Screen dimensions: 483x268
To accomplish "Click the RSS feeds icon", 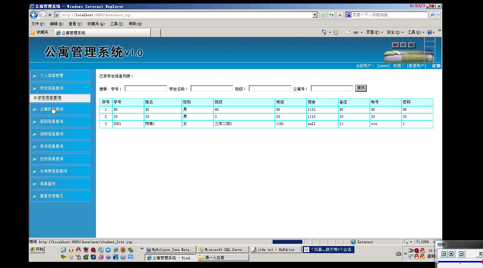I will click(336, 33).
